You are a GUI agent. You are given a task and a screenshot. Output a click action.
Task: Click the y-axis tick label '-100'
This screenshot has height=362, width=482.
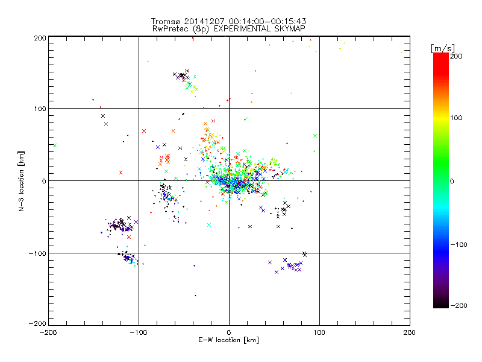[37, 253]
